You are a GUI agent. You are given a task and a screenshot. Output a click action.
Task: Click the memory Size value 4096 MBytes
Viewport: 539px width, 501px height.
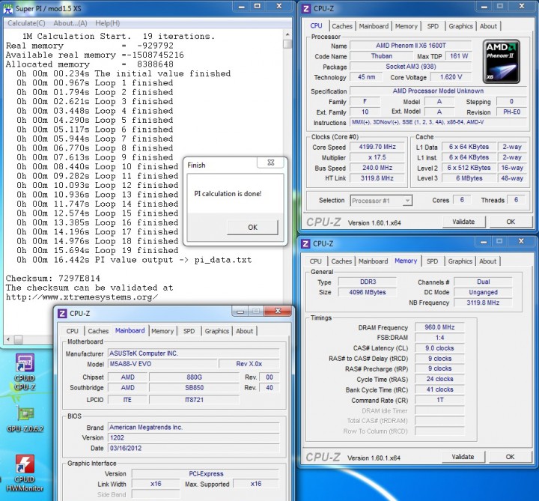368,292
